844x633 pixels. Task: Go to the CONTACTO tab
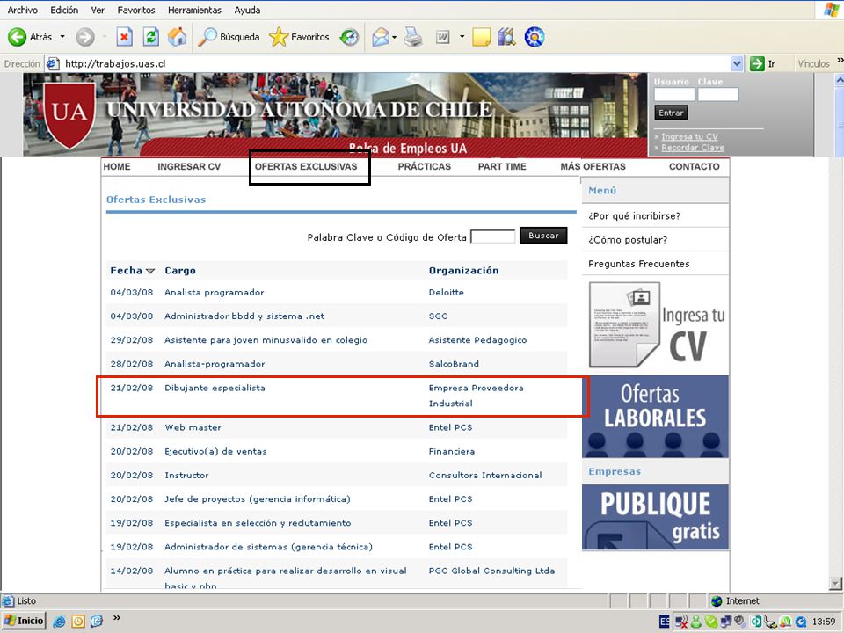point(695,167)
